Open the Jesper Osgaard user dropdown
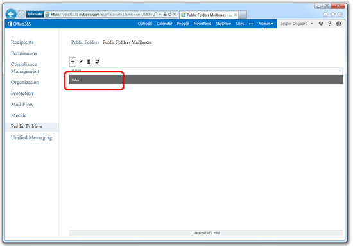The height and width of the screenshot is (247, 353). 297,24
